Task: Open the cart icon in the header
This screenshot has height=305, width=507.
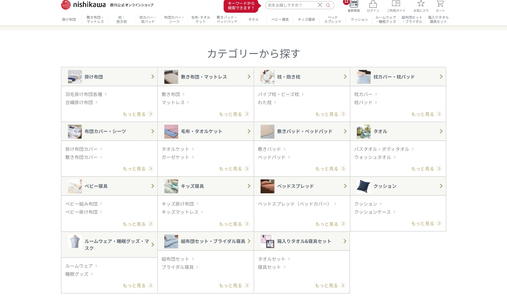Action: (x=440, y=4)
